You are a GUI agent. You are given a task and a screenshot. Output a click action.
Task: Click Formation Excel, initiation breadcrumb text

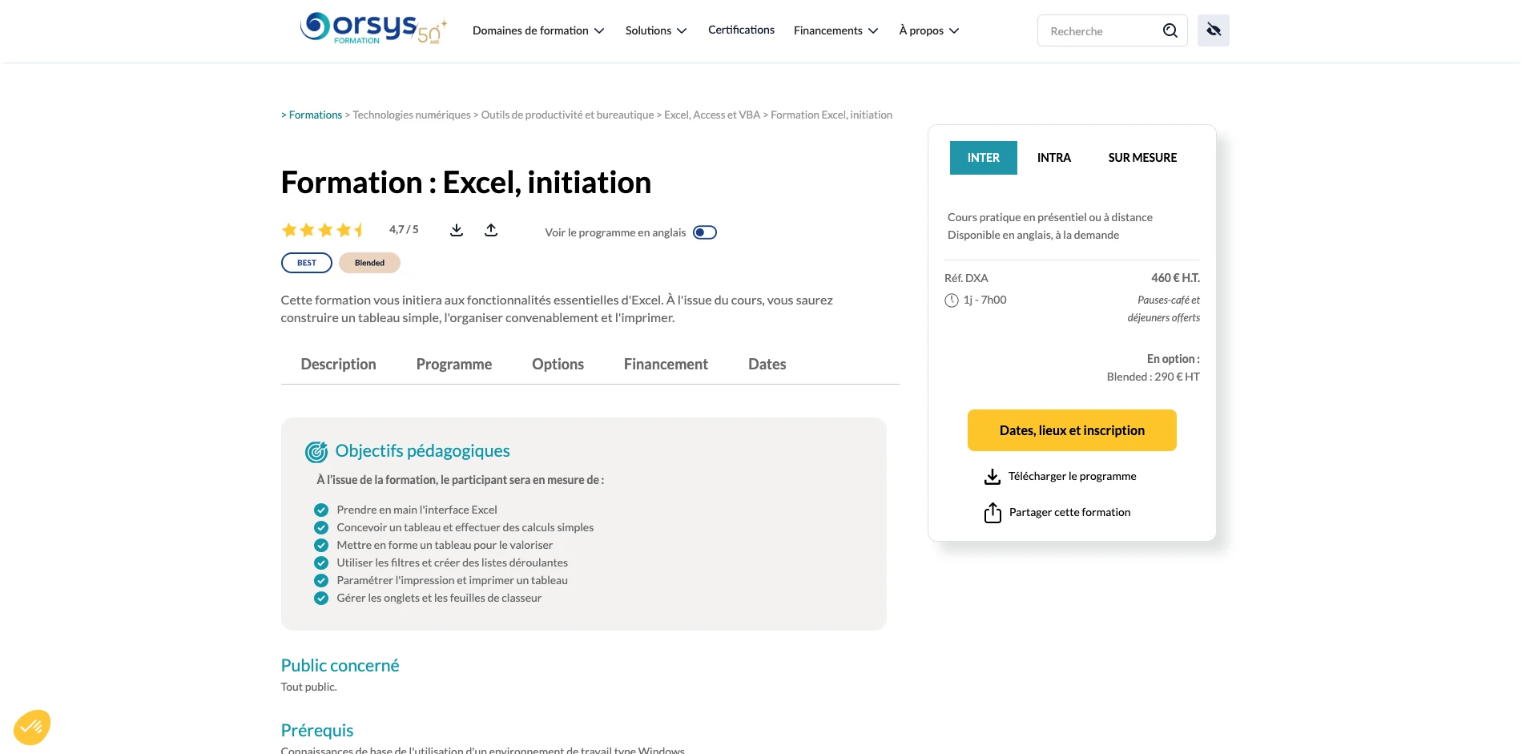(831, 115)
